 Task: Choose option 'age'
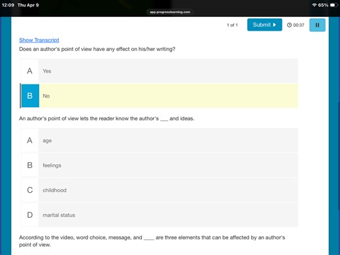pos(160,141)
